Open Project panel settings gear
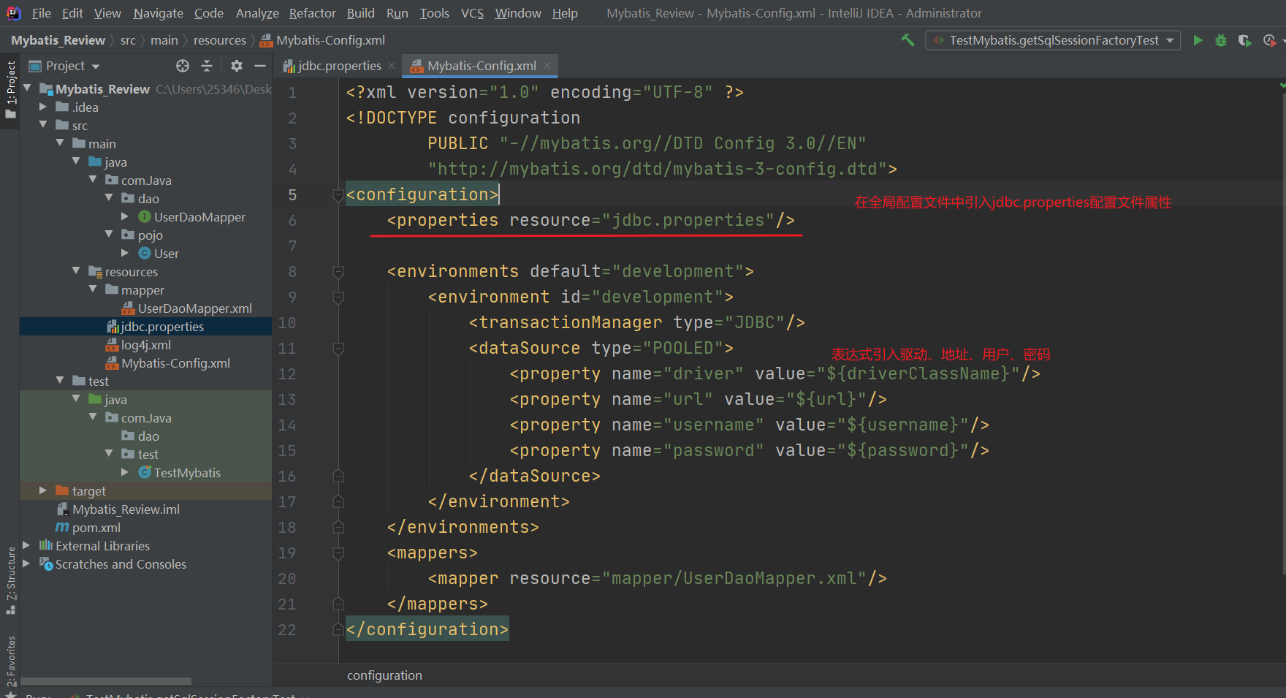The image size is (1286, 698). pos(236,66)
